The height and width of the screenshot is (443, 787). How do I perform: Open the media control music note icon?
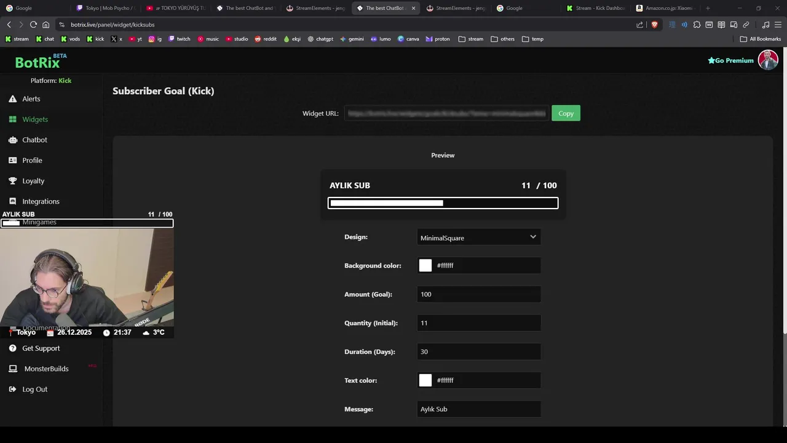(765, 25)
